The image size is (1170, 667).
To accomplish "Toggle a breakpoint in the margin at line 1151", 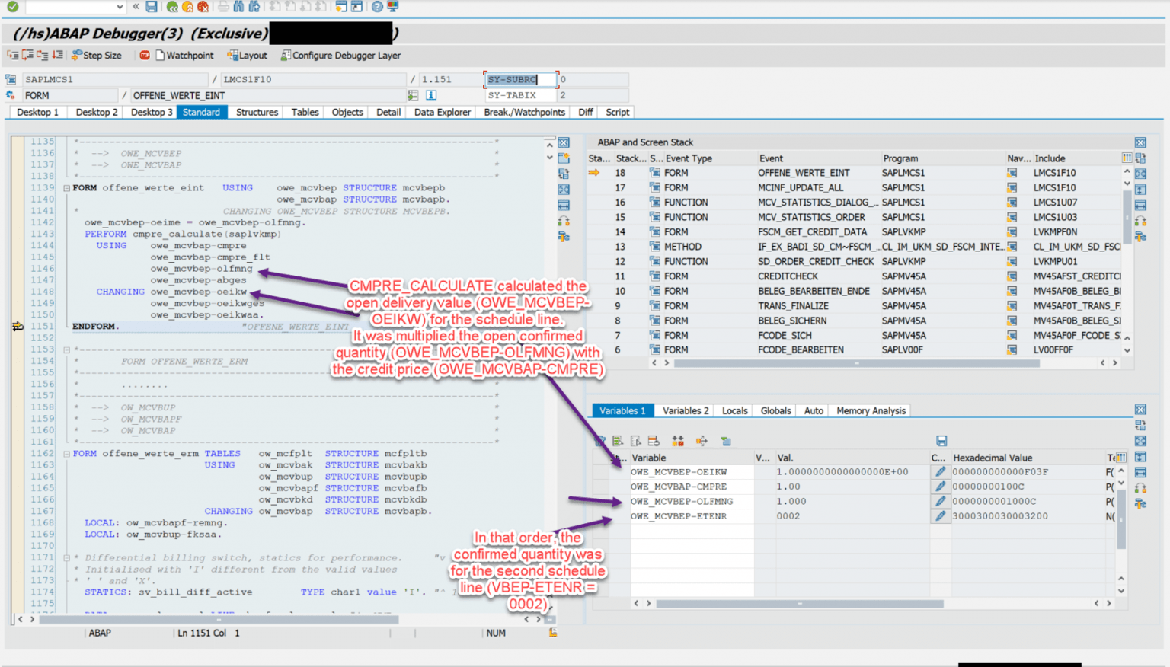I will (x=17, y=326).
